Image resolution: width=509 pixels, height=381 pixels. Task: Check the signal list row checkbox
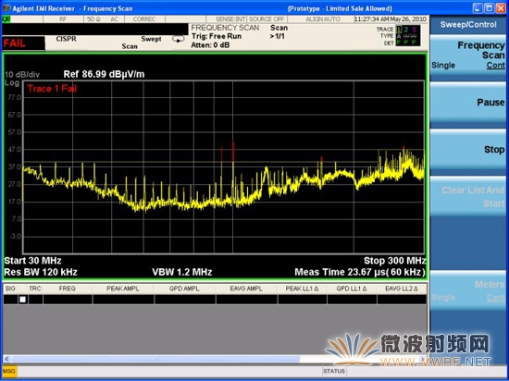tap(22, 300)
